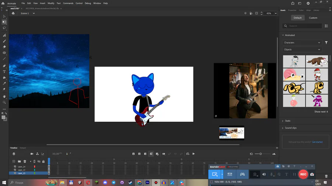Screen dimensions: 332x186
Task: Click the Default assets button
Action: point(297,18)
